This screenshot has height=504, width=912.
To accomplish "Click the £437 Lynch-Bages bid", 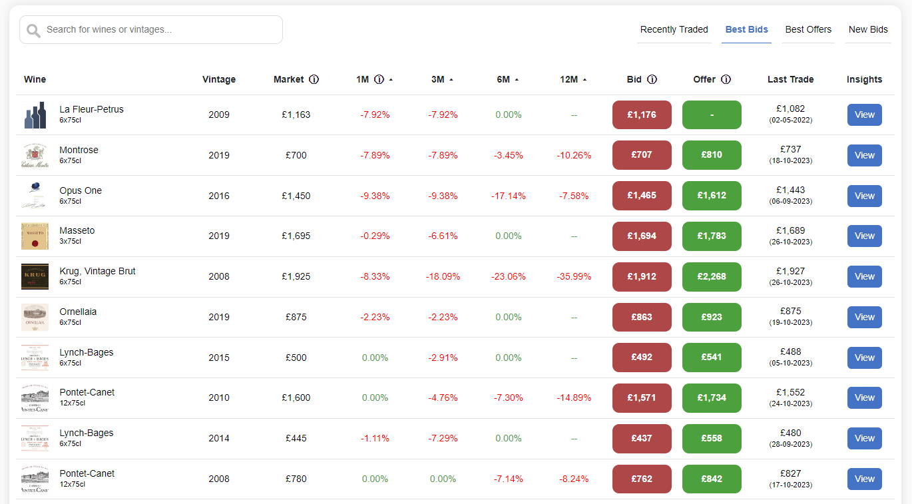I will click(x=642, y=438).
